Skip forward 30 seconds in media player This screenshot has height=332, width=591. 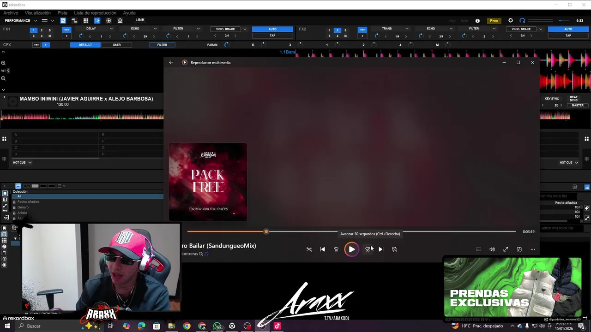[368, 249]
